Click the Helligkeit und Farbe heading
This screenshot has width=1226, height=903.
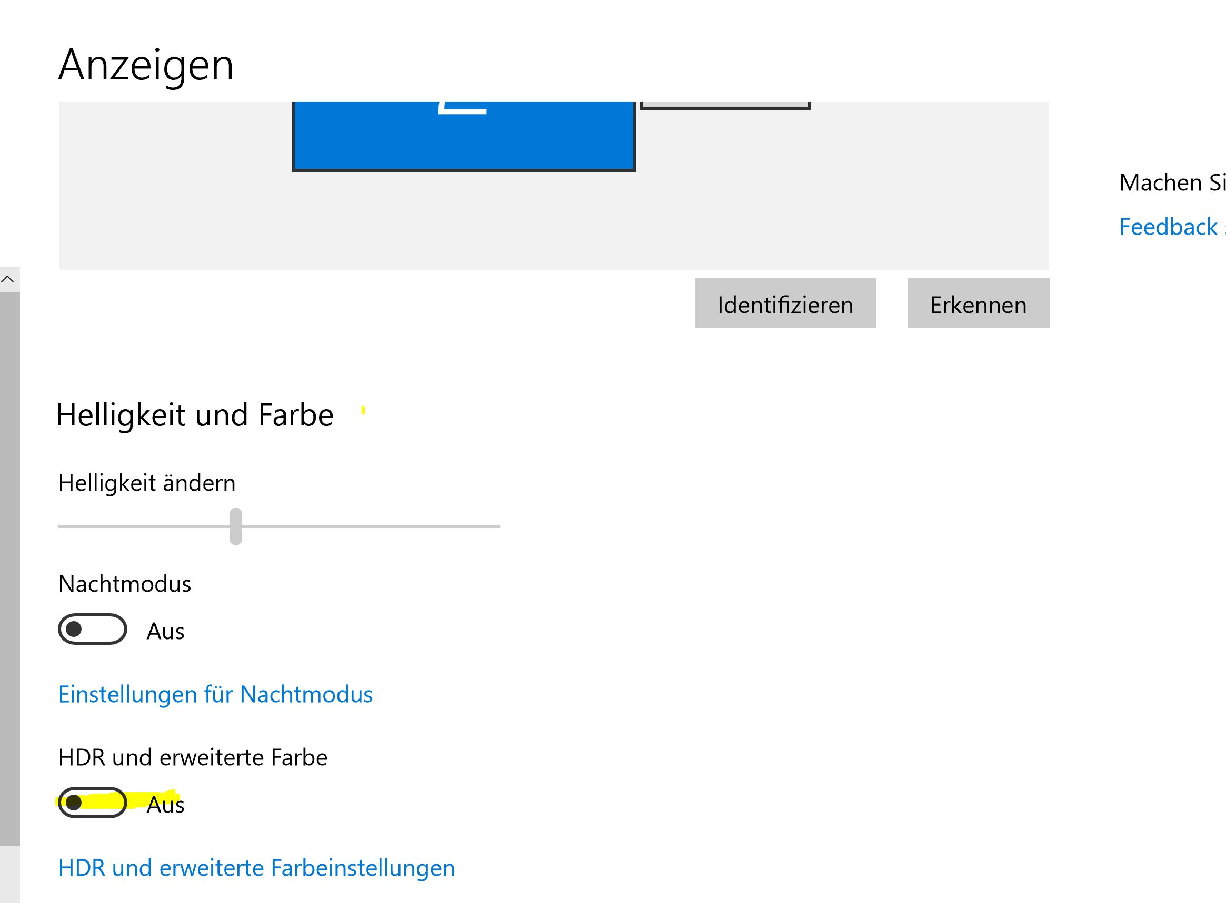[195, 415]
